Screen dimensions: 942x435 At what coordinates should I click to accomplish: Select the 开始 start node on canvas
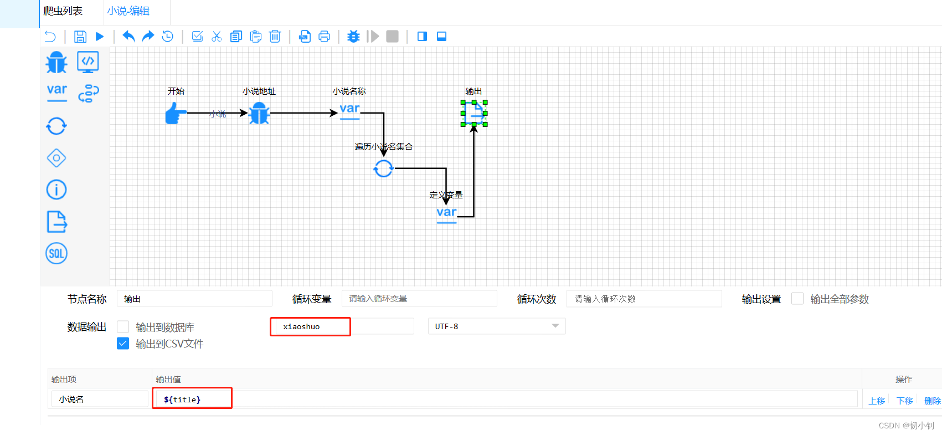tap(176, 114)
